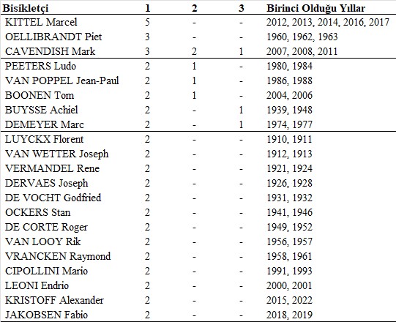Click the Bisikletçi column header
The image size is (396, 322).
pyautogui.click(x=25, y=8)
